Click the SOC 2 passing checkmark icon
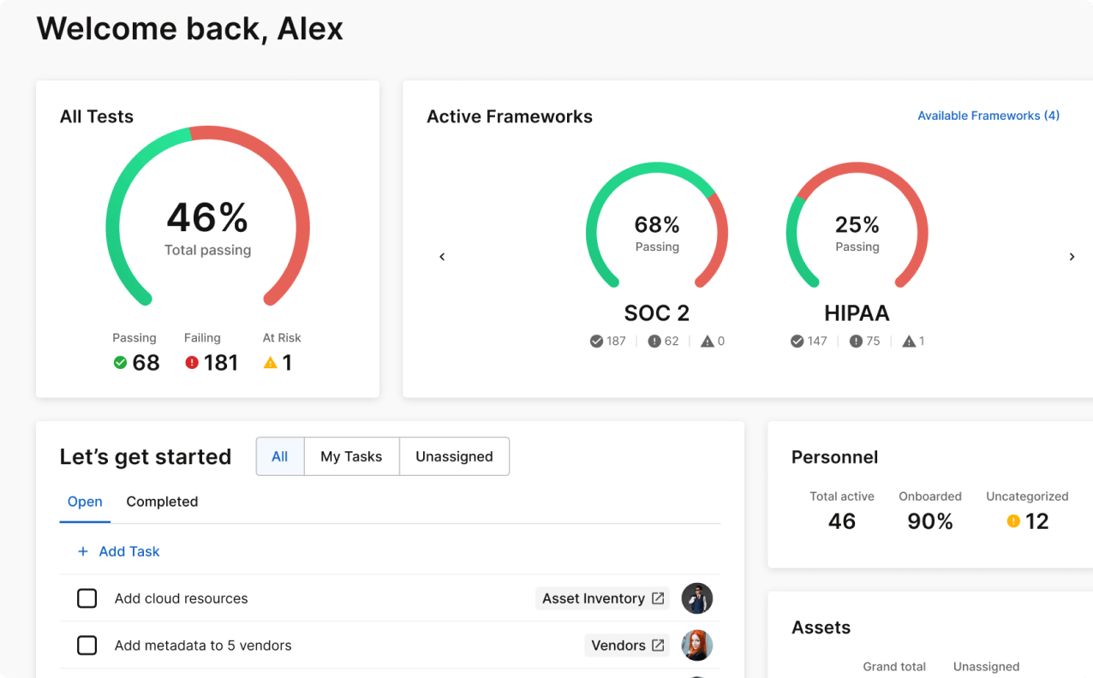Viewport: 1093px width, 678px height. (596, 342)
